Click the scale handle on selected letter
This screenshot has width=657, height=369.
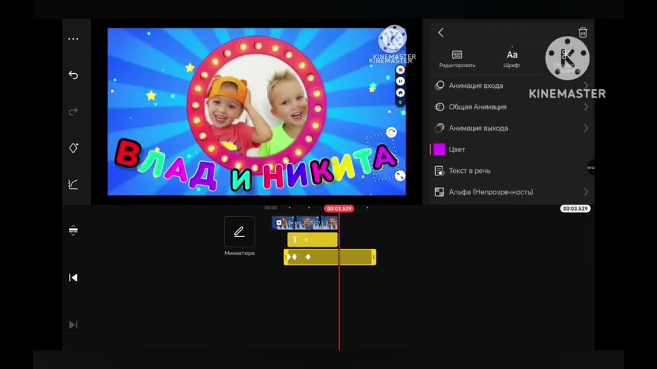click(400, 176)
